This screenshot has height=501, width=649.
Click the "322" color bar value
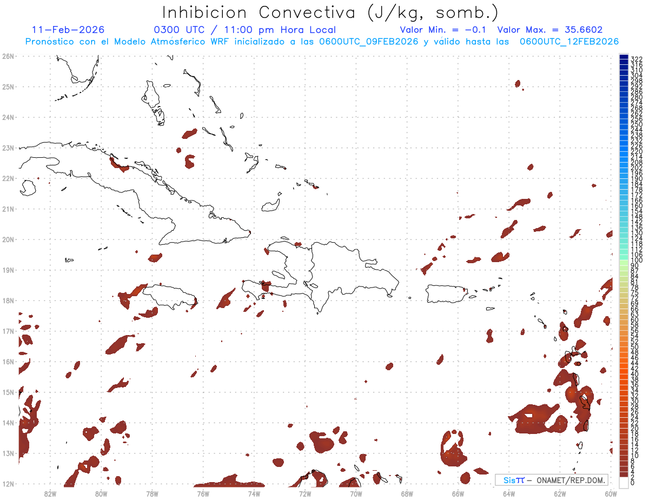pos(636,59)
